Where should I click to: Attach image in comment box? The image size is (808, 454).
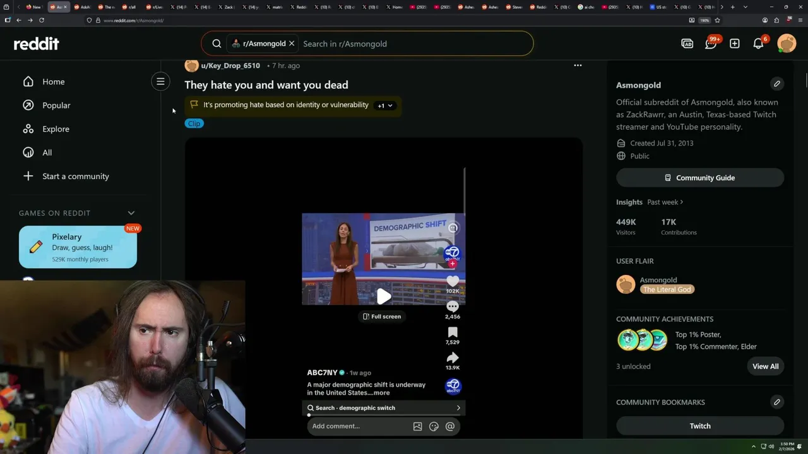click(x=417, y=426)
